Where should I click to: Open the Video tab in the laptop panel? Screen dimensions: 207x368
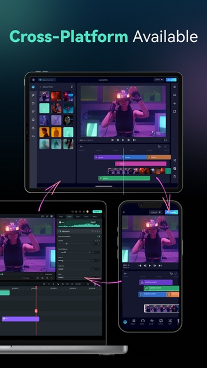coord(61,216)
